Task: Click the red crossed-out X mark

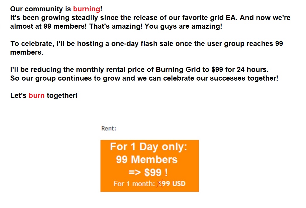Action: tap(160, 184)
